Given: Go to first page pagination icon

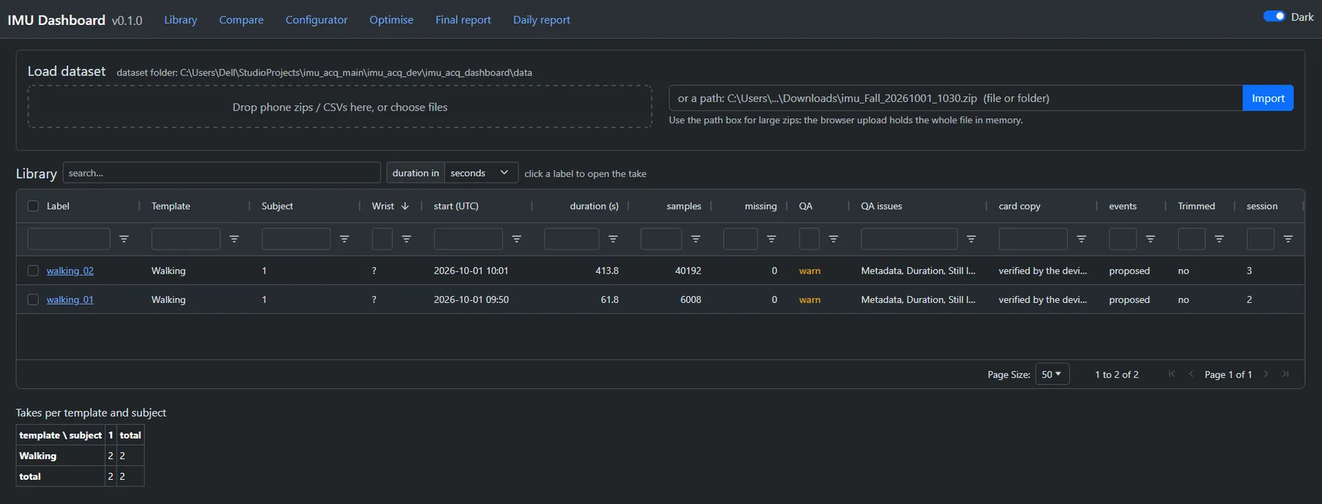Looking at the screenshot, I should [1171, 374].
